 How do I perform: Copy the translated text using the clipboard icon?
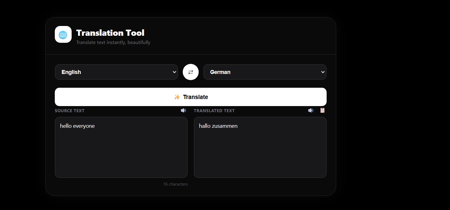click(322, 110)
